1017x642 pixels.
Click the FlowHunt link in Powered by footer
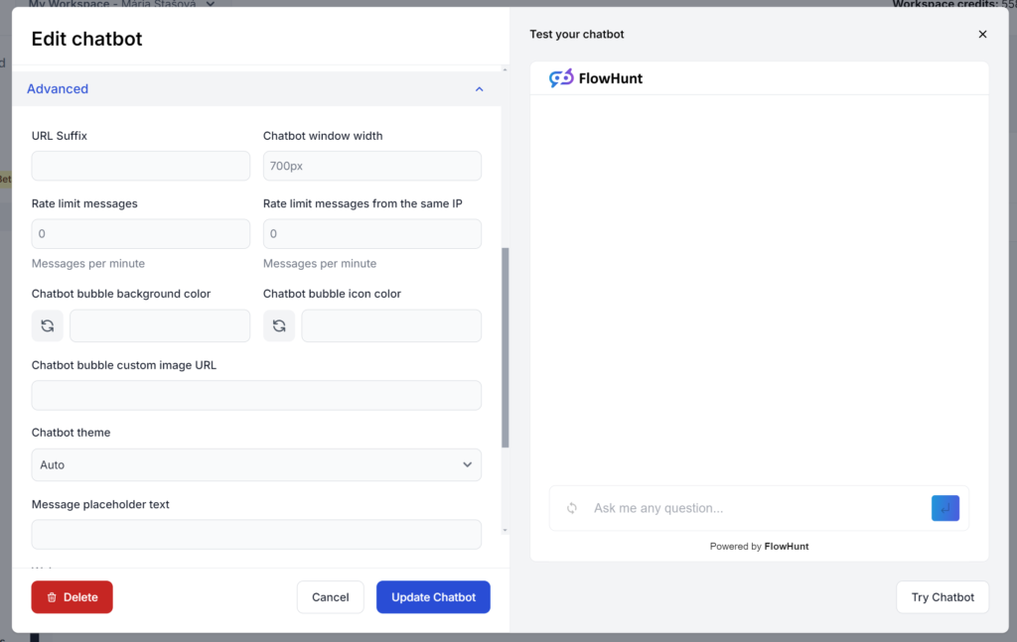[x=786, y=547]
